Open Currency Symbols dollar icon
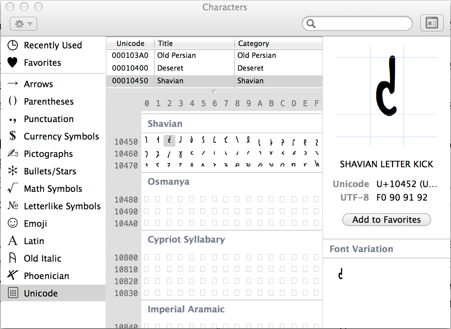Viewport: 451px width, 329px height. pyautogui.click(x=13, y=136)
